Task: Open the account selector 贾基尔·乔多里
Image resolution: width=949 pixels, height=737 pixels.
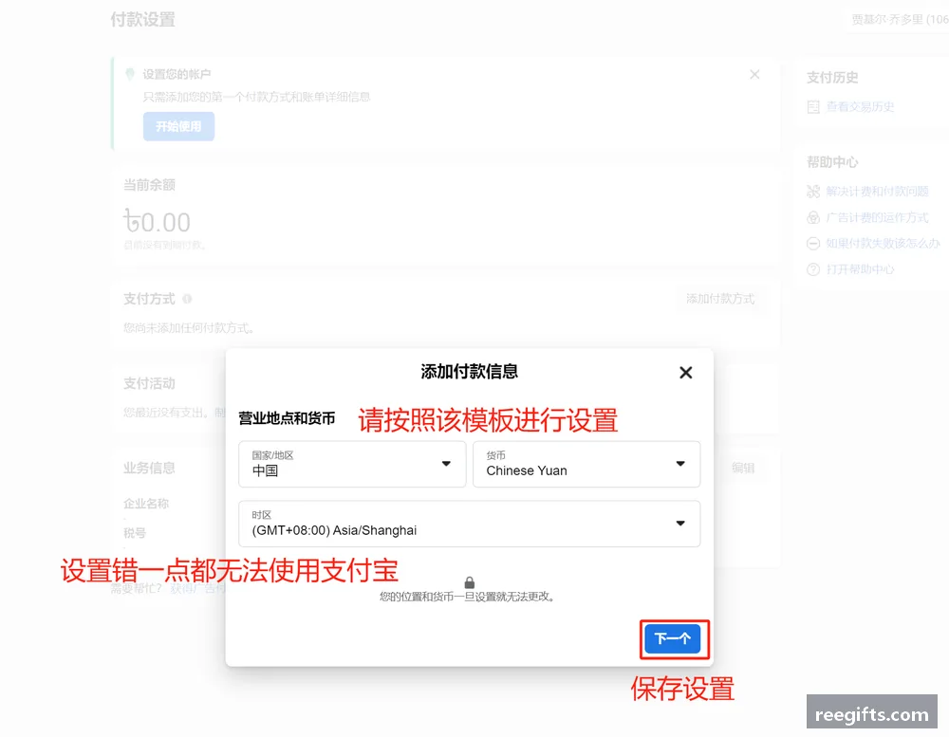Action: point(898,19)
